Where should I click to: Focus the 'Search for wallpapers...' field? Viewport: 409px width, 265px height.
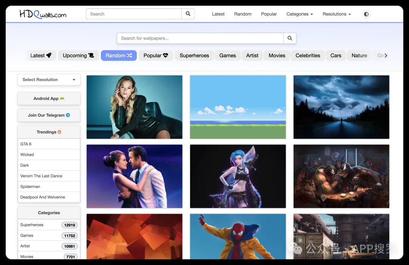(200, 38)
